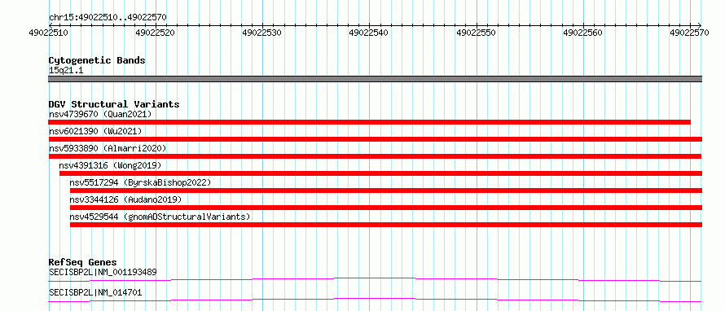Click the red bar of nsv5517294

386,191
